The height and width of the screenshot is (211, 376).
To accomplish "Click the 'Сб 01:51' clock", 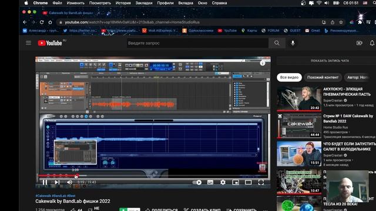I will (351, 3).
